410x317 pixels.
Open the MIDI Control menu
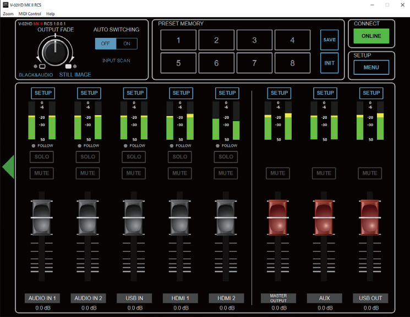pyautogui.click(x=30, y=14)
